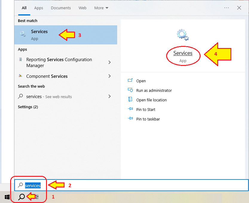Click the Component Services app icon
The width and height of the screenshot is (249, 203).
coord(20,76)
